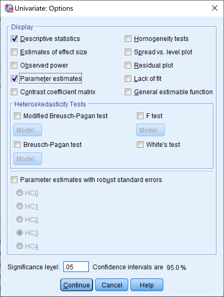Uncheck Parameter estimates checkbox
The height and width of the screenshot is (297, 224).
tap(14, 79)
